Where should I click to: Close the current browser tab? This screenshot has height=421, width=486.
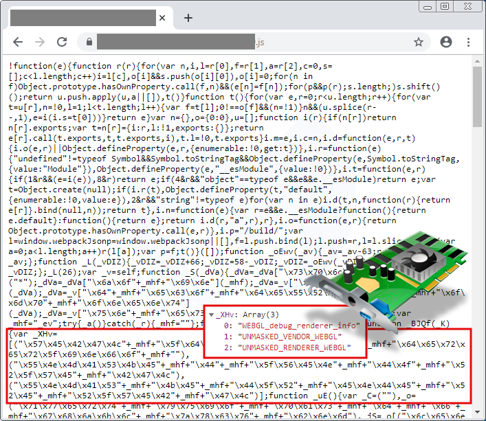tap(162, 18)
